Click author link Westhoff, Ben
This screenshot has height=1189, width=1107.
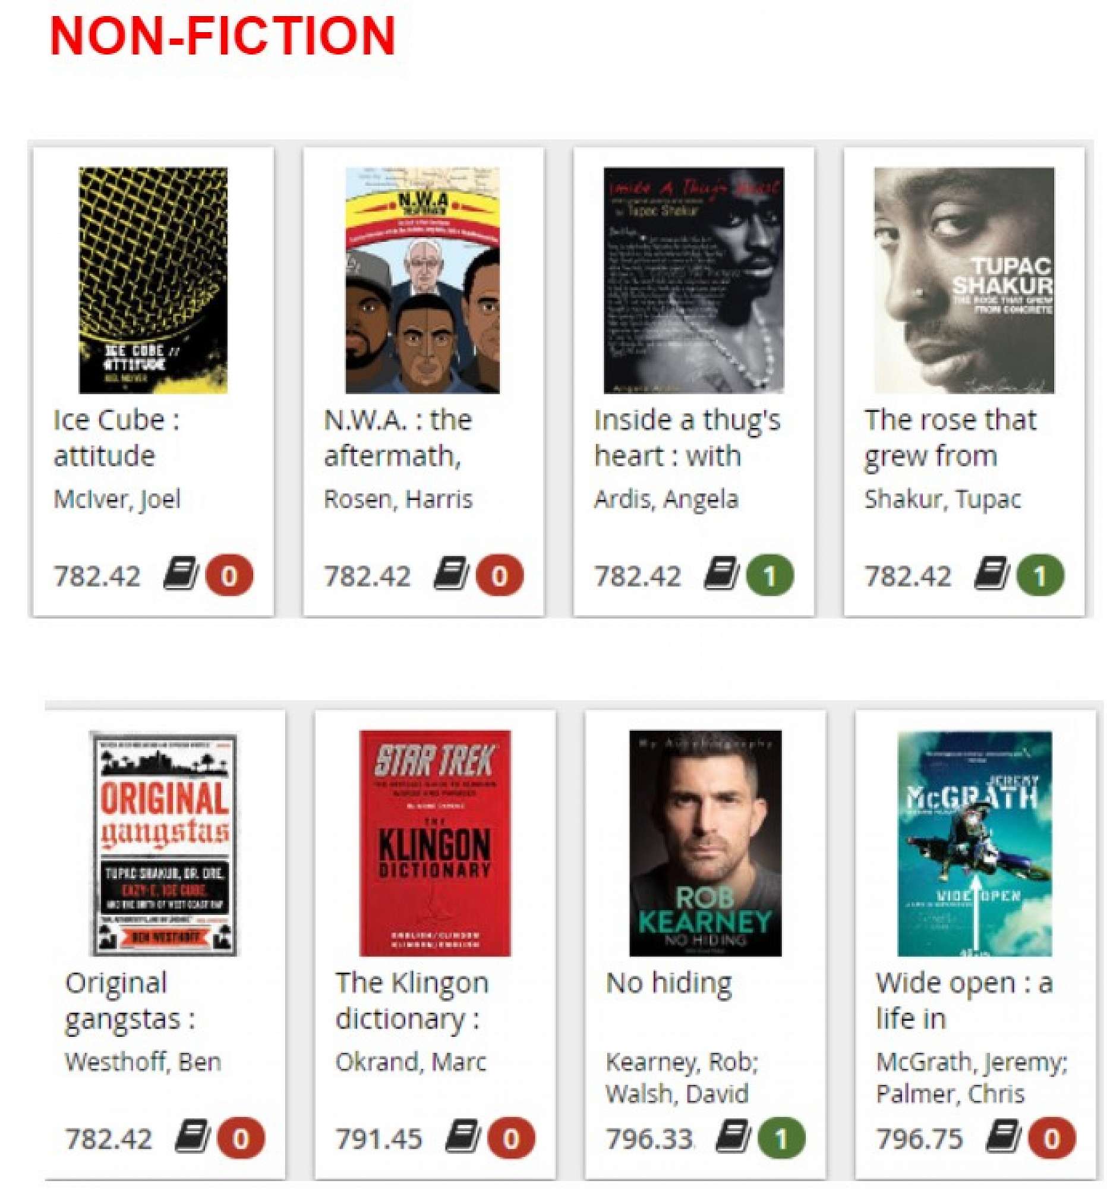click(143, 1061)
